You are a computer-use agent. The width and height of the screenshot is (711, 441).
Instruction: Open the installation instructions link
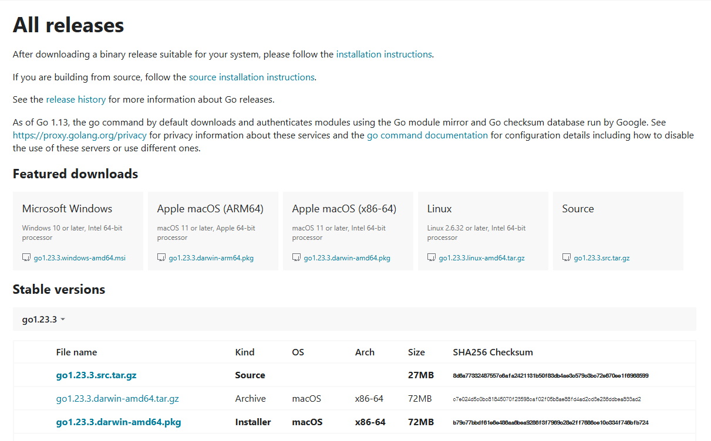pos(384,54)
